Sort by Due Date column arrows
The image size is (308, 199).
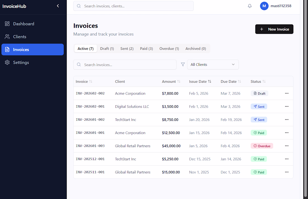[239, 81]
